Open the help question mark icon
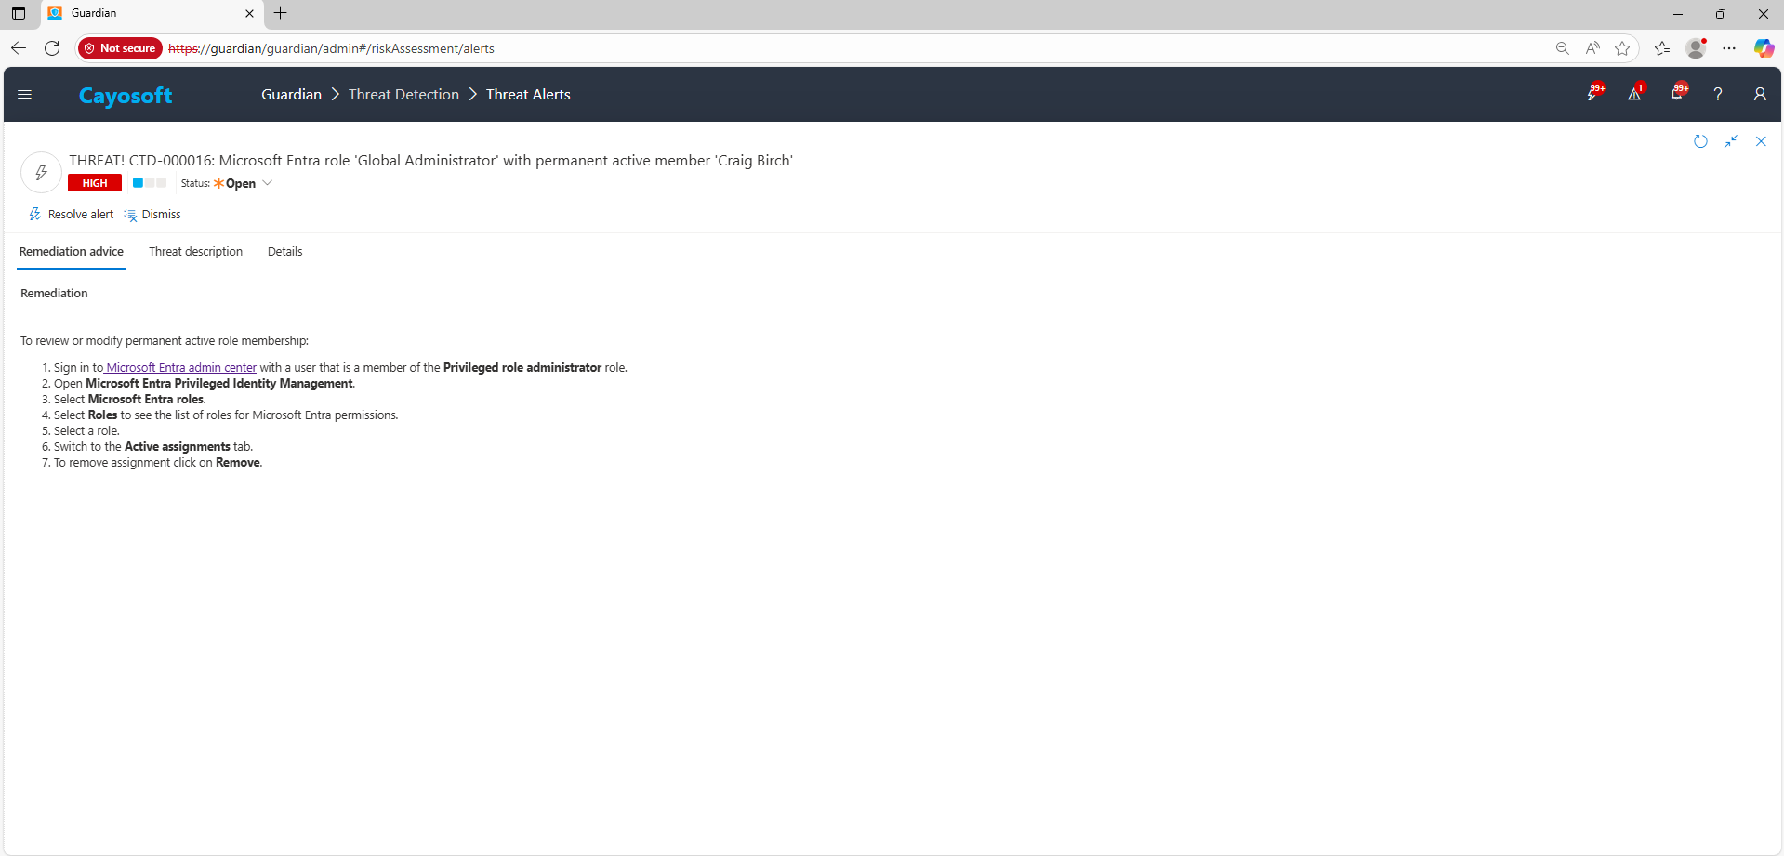 point(1718,94)
